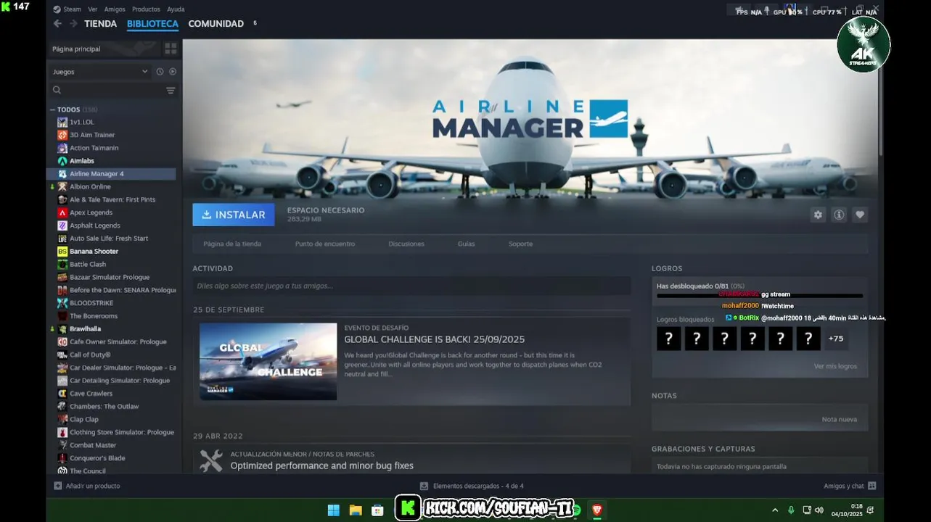Show ready-to-play games icon

point(173,72)
